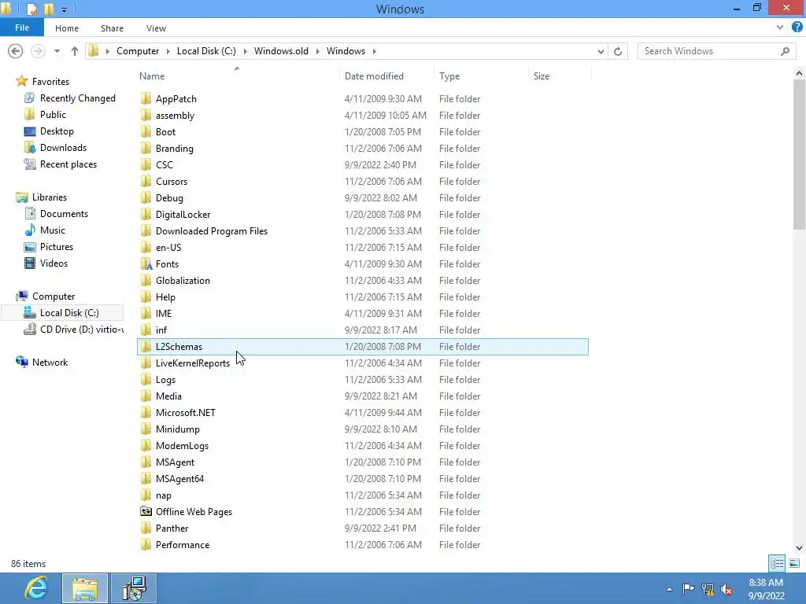
Task: Switch to Details view layout
Action: tap(777, 563)
